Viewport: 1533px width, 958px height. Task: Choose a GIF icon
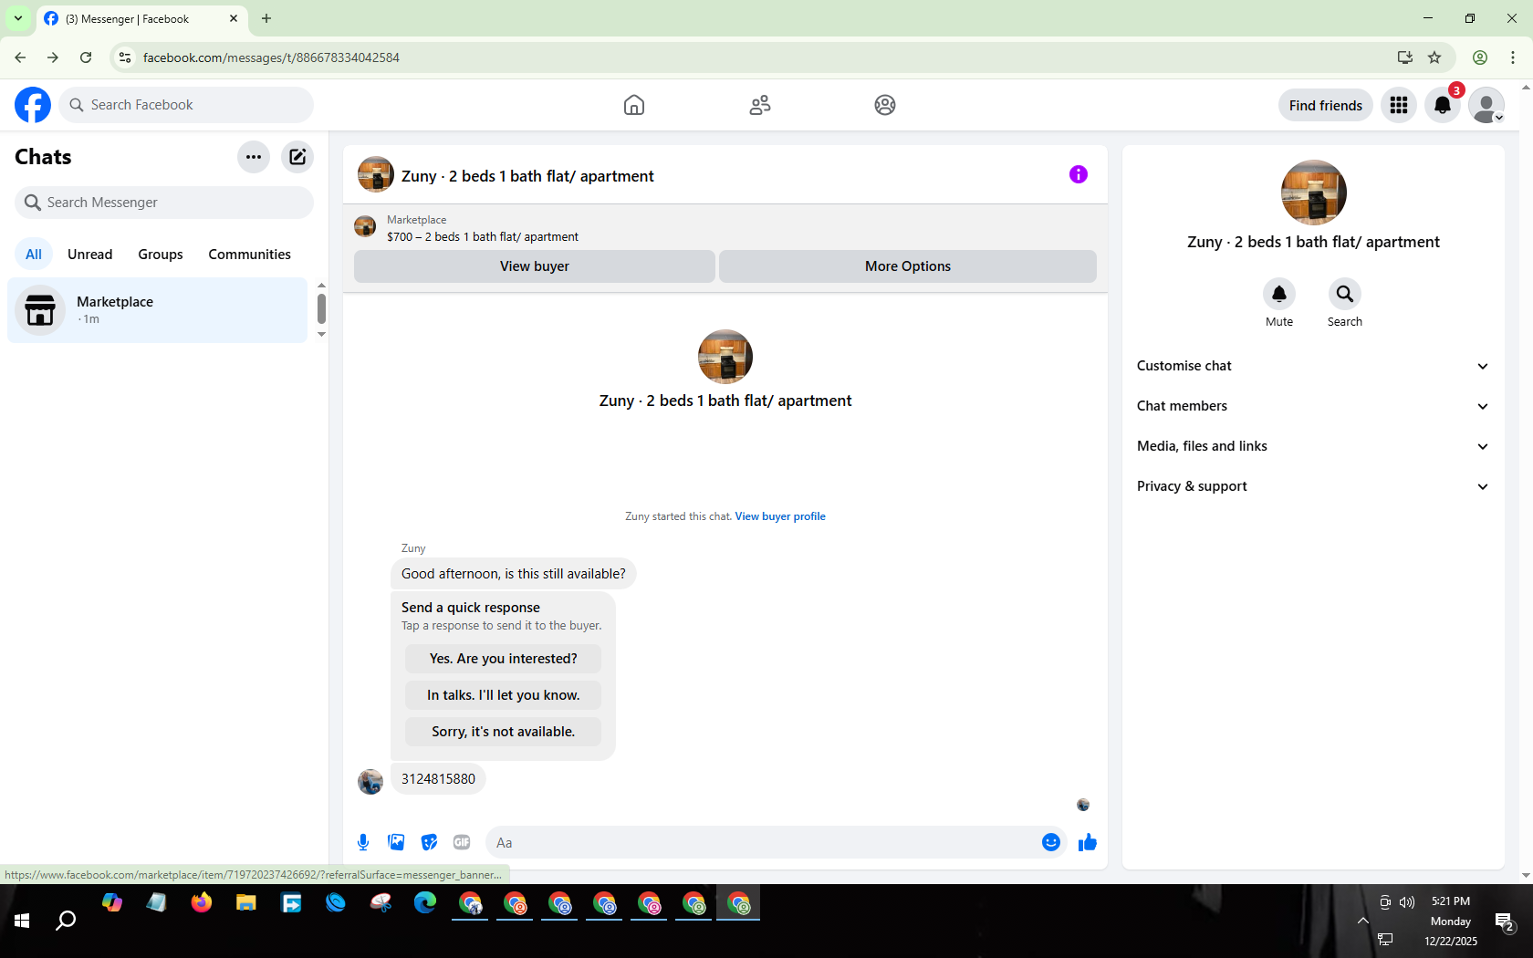pos(462,842)
